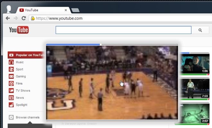Reload the page with the refresh icon
Image resolution: width=212 pixels, height=128 pixels.
tap(24, 18)
